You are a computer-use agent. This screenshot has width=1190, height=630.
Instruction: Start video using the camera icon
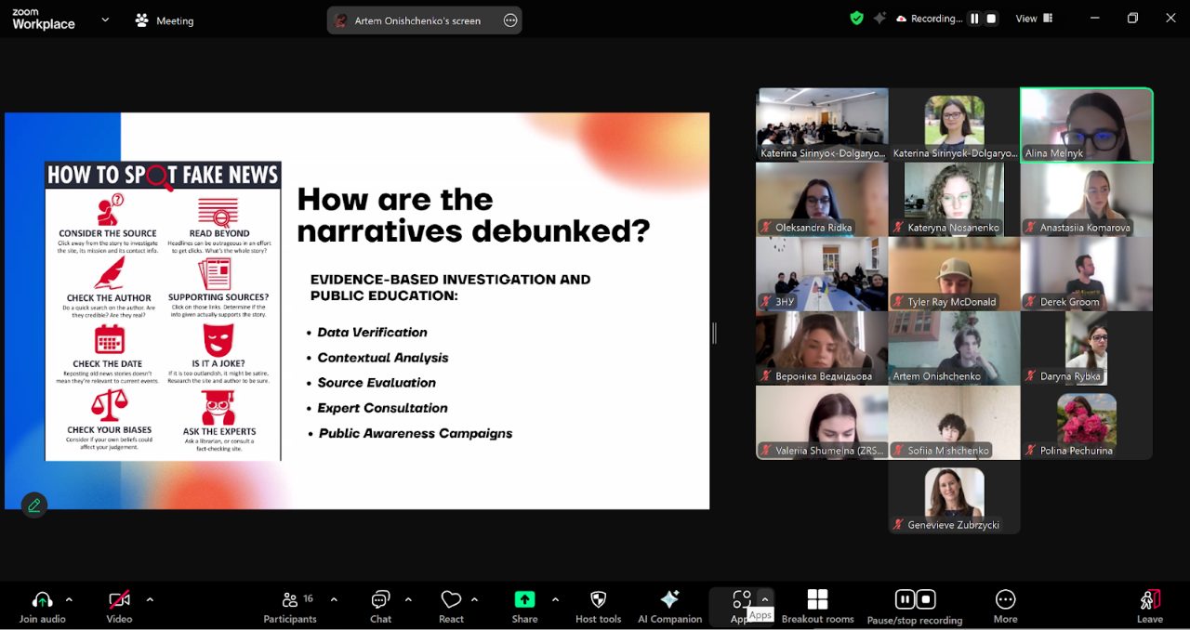tap(119, 599)
